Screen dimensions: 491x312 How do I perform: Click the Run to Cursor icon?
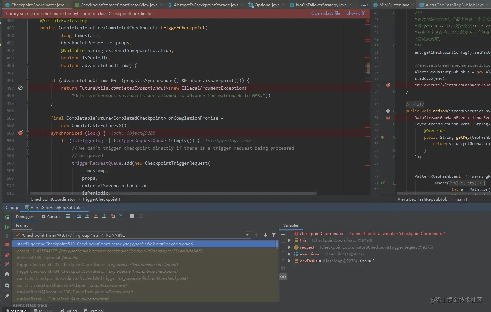coord(121,216)
